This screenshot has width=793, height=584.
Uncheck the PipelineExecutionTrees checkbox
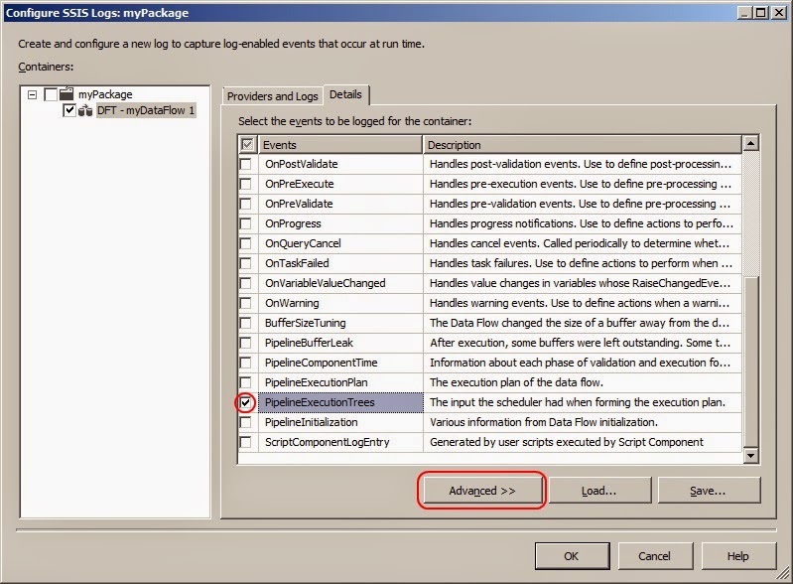[245, 402]
